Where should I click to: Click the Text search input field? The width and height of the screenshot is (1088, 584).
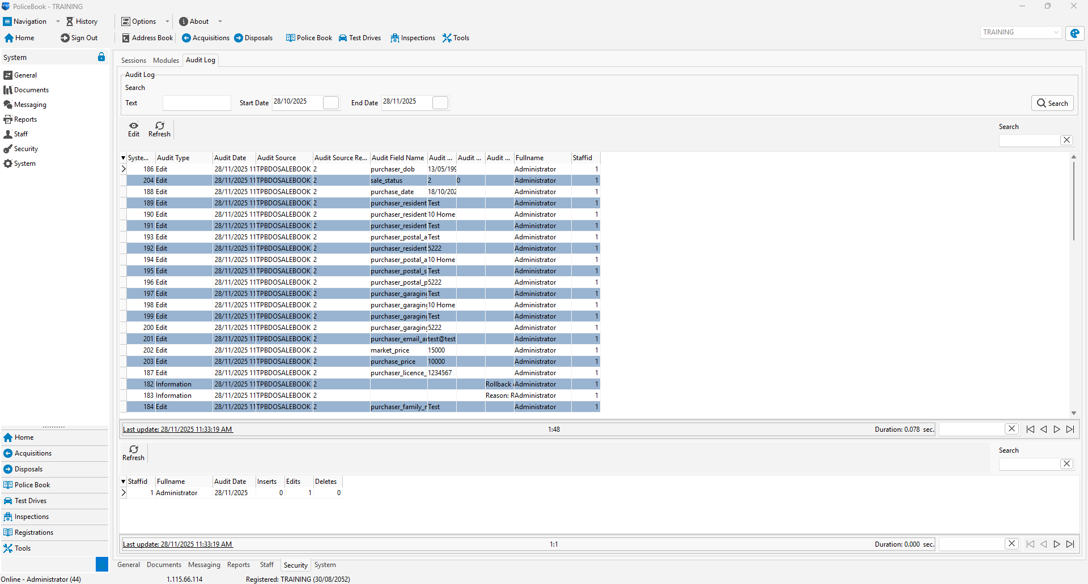click(197, 103)
